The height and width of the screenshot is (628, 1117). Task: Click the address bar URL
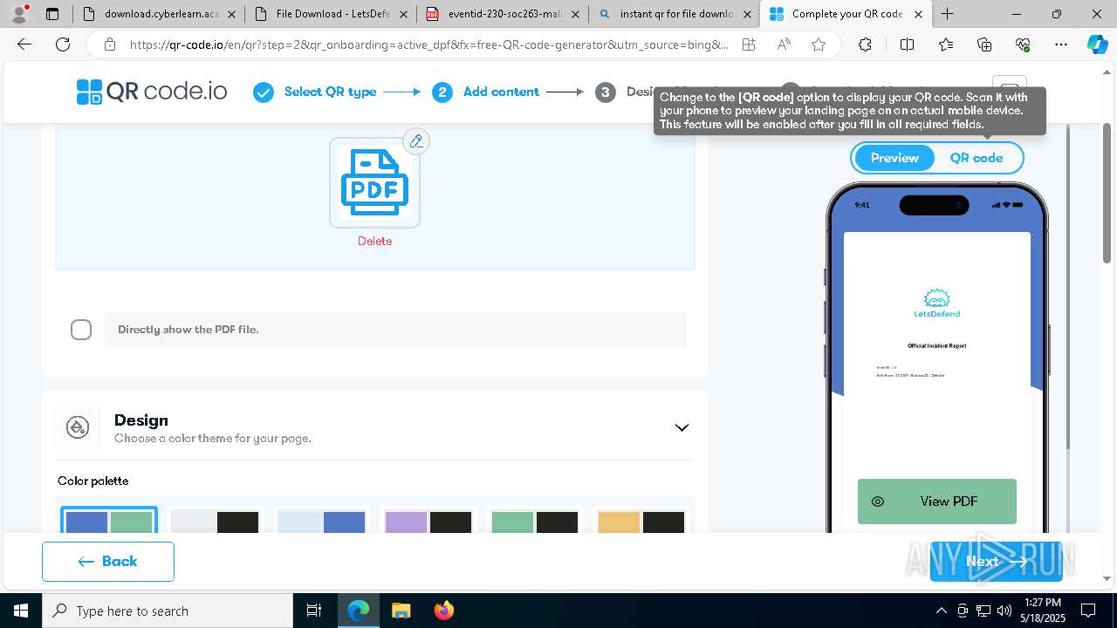point(429,44)
